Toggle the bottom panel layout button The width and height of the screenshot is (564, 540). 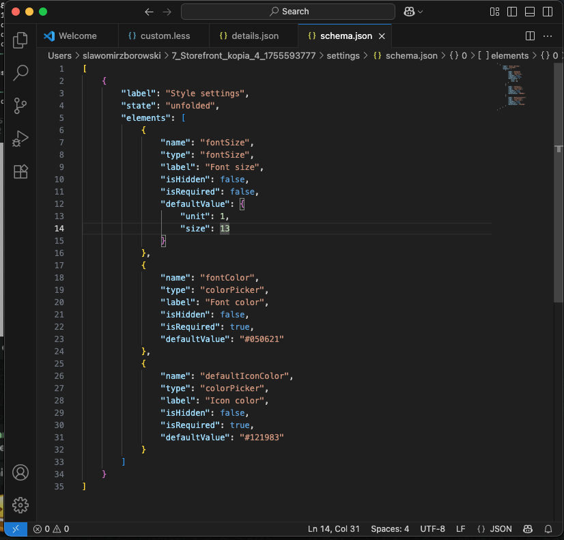pos(530,12)
